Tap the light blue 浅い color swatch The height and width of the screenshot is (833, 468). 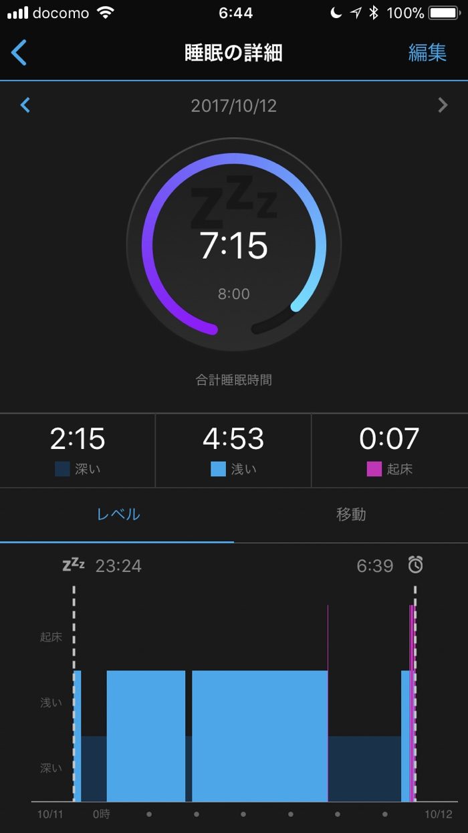pos(218,469)
